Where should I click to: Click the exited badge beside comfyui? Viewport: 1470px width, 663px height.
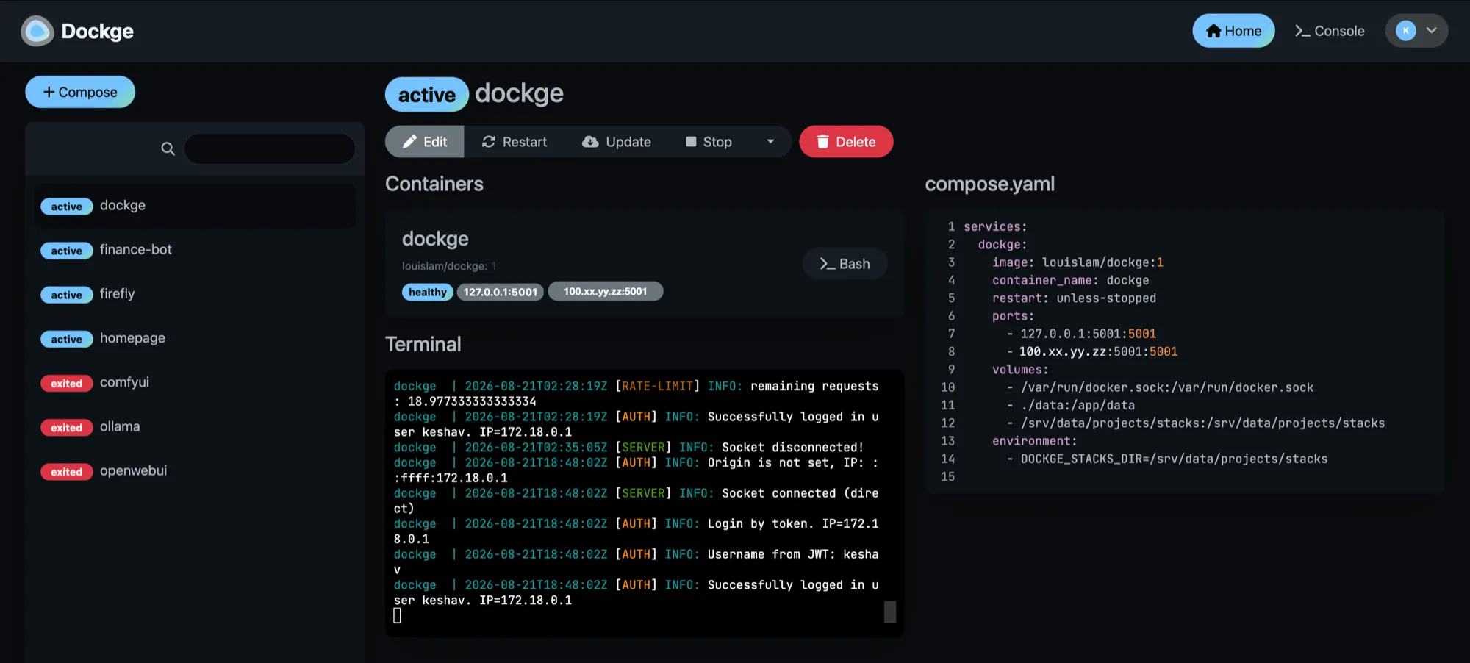tap(67, 383)
